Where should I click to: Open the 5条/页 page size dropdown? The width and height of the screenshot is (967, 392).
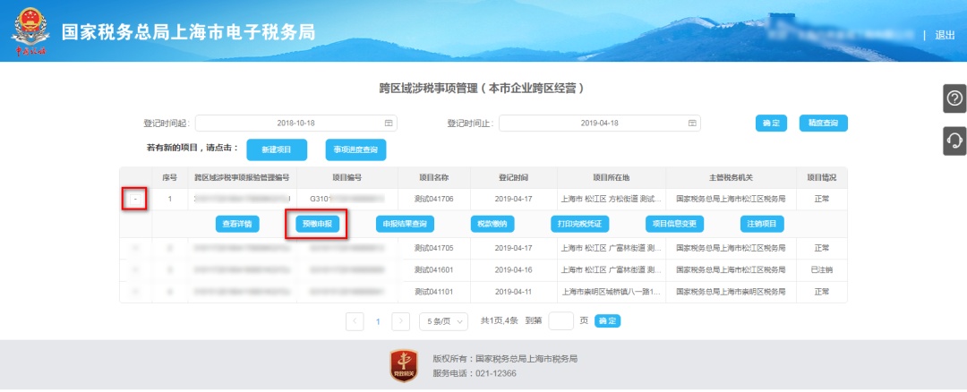443,321
